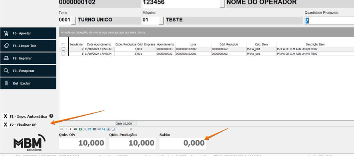Open grid tools customization icon
The height and width of the screenshot is (156, 354).
[85, 129]
